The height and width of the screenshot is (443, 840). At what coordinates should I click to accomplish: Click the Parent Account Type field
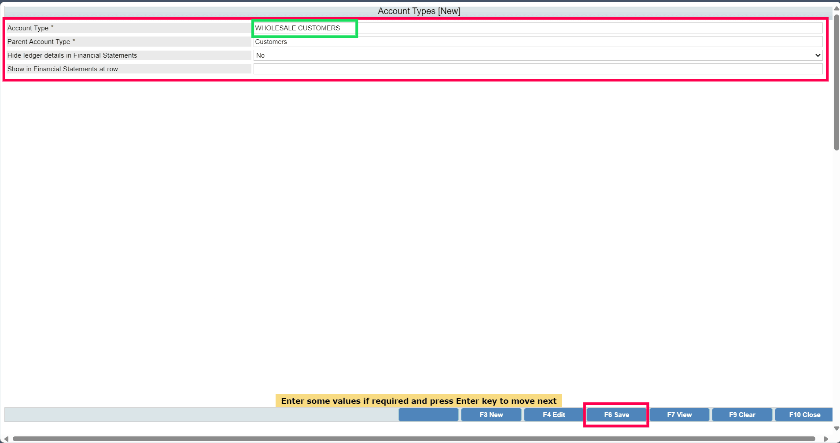[x=538, y=42]
